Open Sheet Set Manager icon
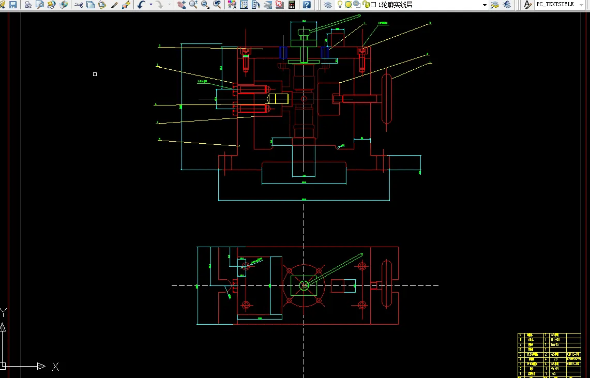Screen dimensions: 590x378 click(267, 5)
